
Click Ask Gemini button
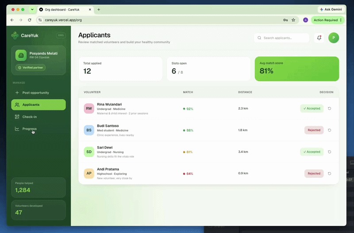[x=331, y=9]
